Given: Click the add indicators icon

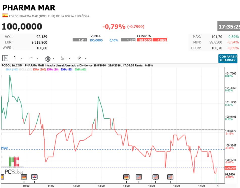Looking at the screenshot, I should pyautogui.click(x=63, y=58).
